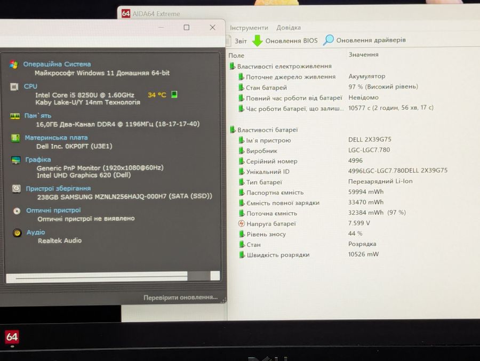Click battery icon beside Виробник row

coord(242,151)
